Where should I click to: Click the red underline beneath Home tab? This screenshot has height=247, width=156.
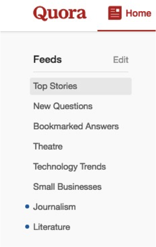[126, 30]
